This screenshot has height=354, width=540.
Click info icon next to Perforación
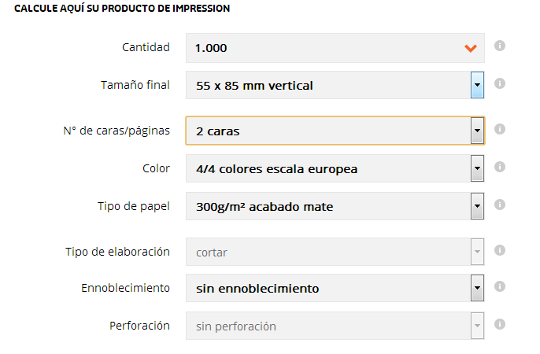click(x=500, y=324)
